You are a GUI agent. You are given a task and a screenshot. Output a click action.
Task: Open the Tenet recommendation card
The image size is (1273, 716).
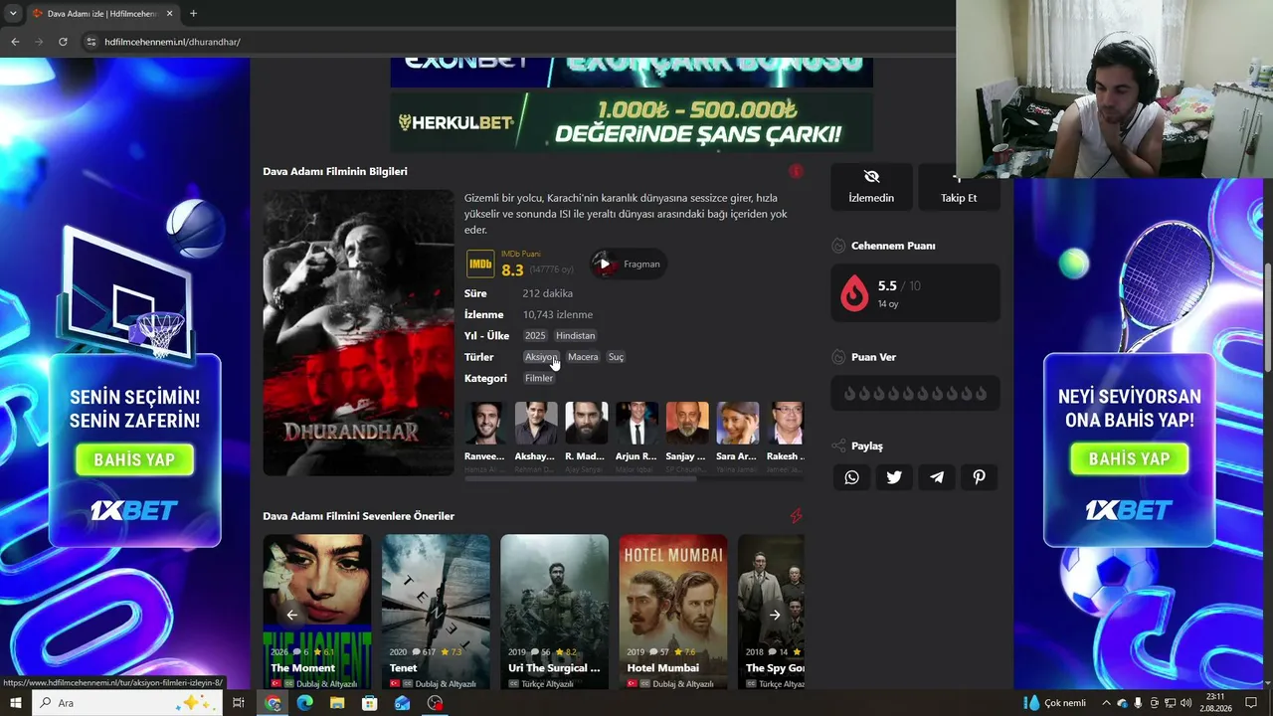436,612
